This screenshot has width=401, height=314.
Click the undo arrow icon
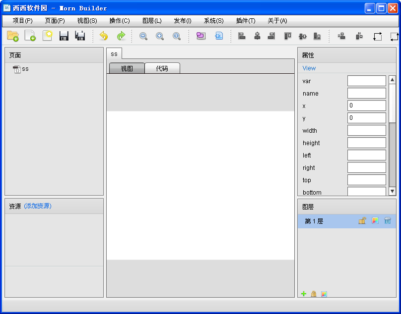tap(104, 36)
